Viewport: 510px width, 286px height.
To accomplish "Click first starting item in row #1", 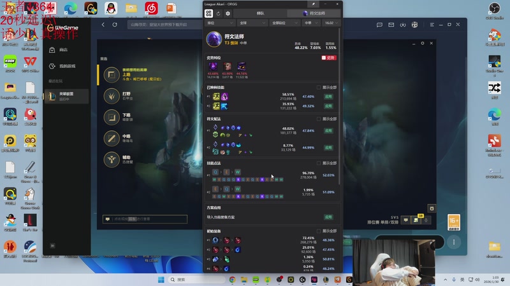I will [215, 240].
